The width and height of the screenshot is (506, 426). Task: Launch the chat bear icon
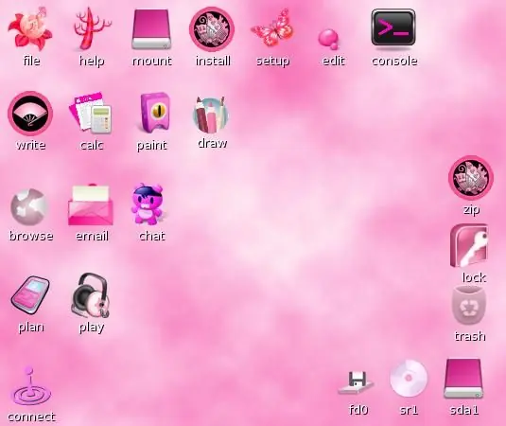[x=148, y=204]
